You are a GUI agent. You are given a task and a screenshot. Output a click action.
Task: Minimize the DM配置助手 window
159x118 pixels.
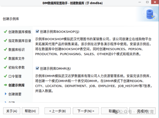(140, 2)
